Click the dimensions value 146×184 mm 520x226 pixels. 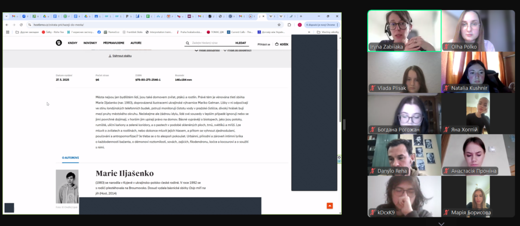click(x=183, y=80)
